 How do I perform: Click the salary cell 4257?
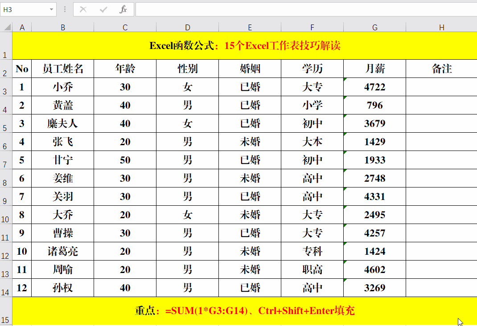374,233
